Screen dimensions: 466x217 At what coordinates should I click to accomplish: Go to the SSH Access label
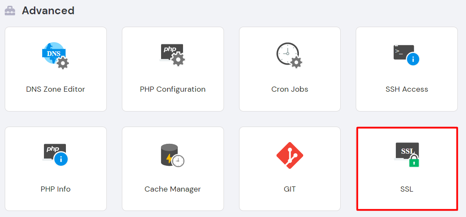click(407, 90)
